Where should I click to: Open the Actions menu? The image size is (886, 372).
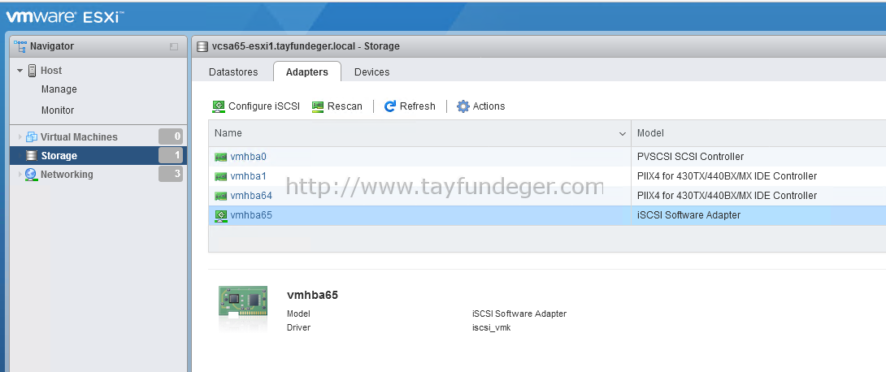[481, 106]
